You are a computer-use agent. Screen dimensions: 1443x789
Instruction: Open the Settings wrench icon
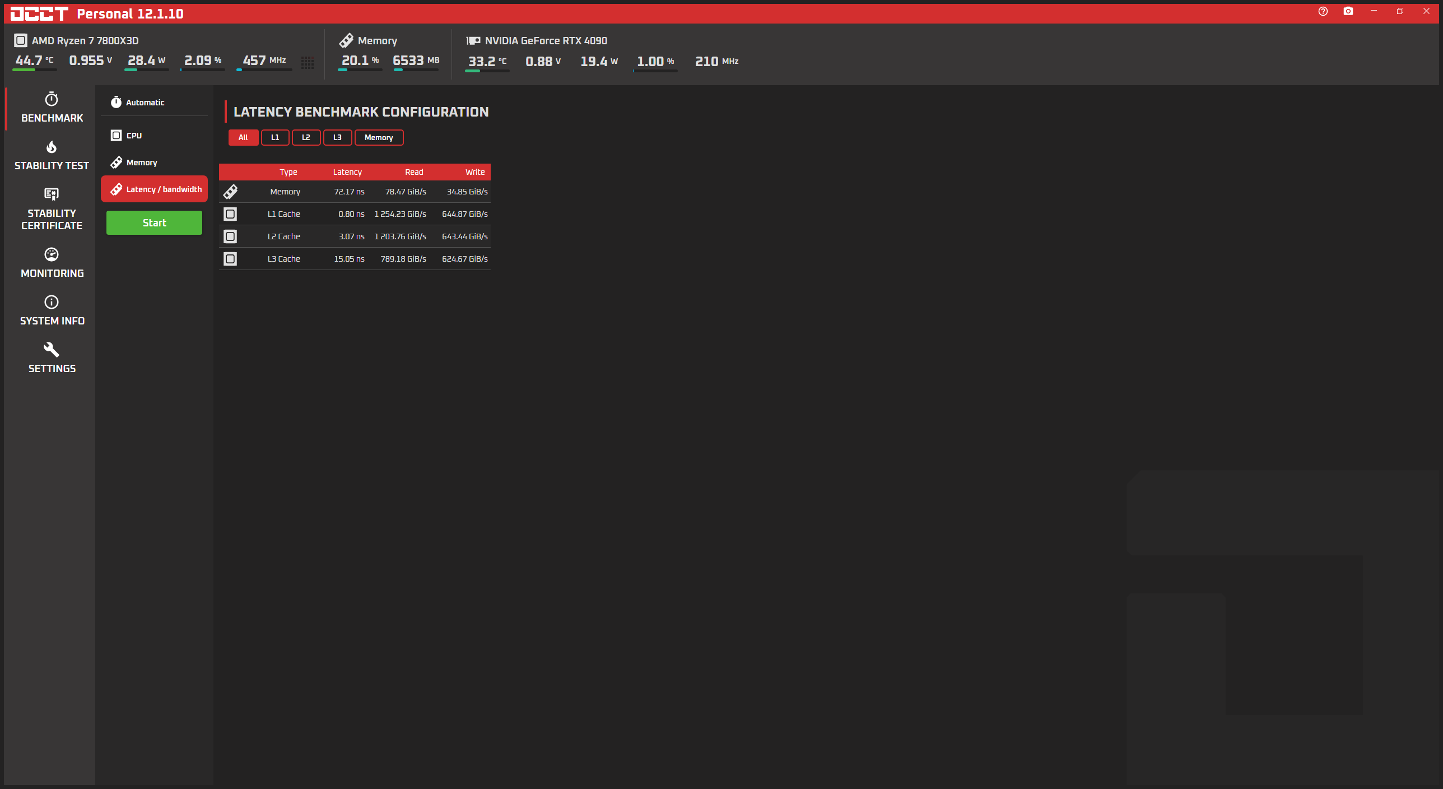point(52,350)
